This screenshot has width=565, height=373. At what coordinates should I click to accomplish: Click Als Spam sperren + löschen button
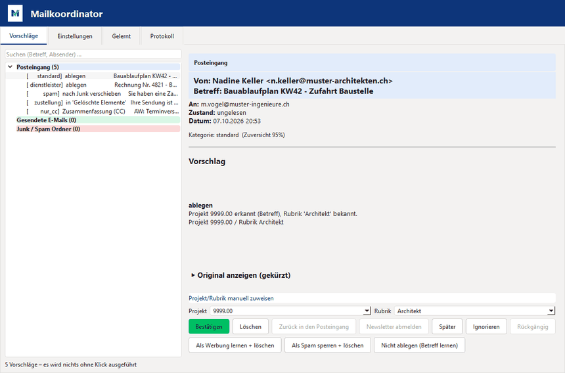click(328, 345)
